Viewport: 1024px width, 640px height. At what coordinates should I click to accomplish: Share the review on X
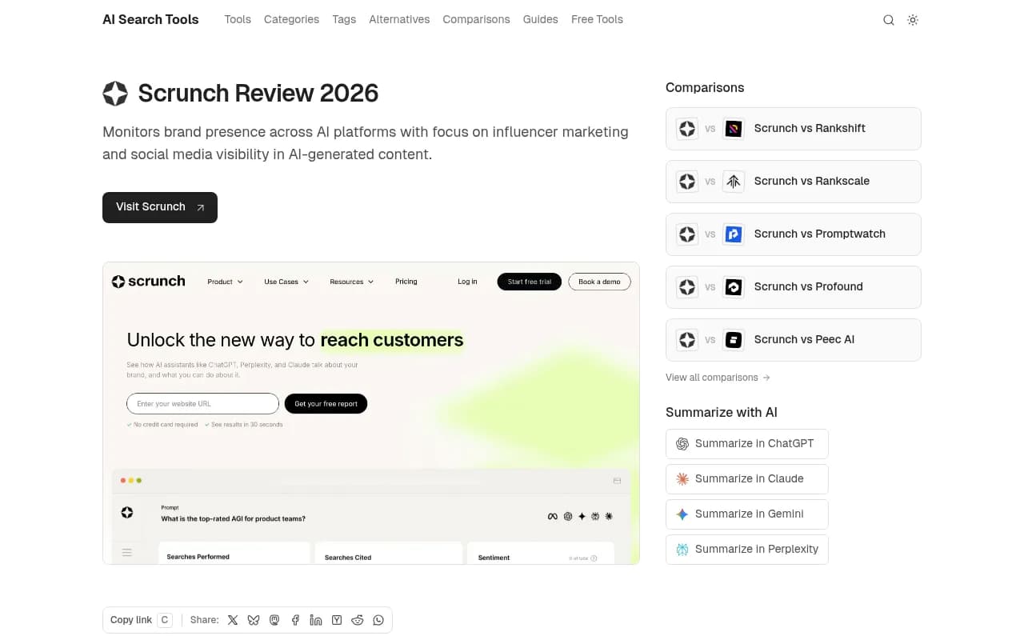pyautogui.click(x=233, y=620)
